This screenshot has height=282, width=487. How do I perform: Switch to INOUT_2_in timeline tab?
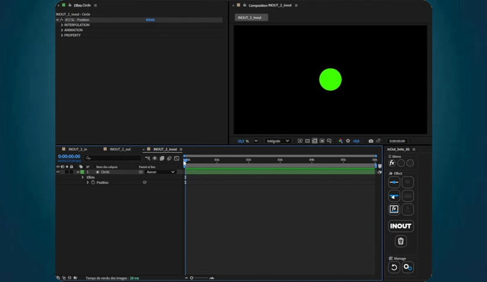click(x=77, y=149)
